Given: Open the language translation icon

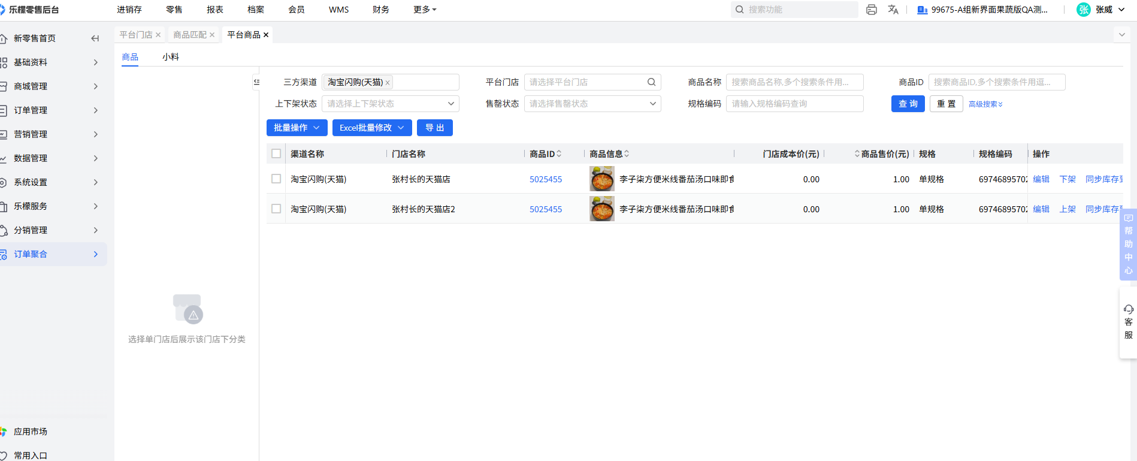Looking at the screenshot, I should (893, 10).
